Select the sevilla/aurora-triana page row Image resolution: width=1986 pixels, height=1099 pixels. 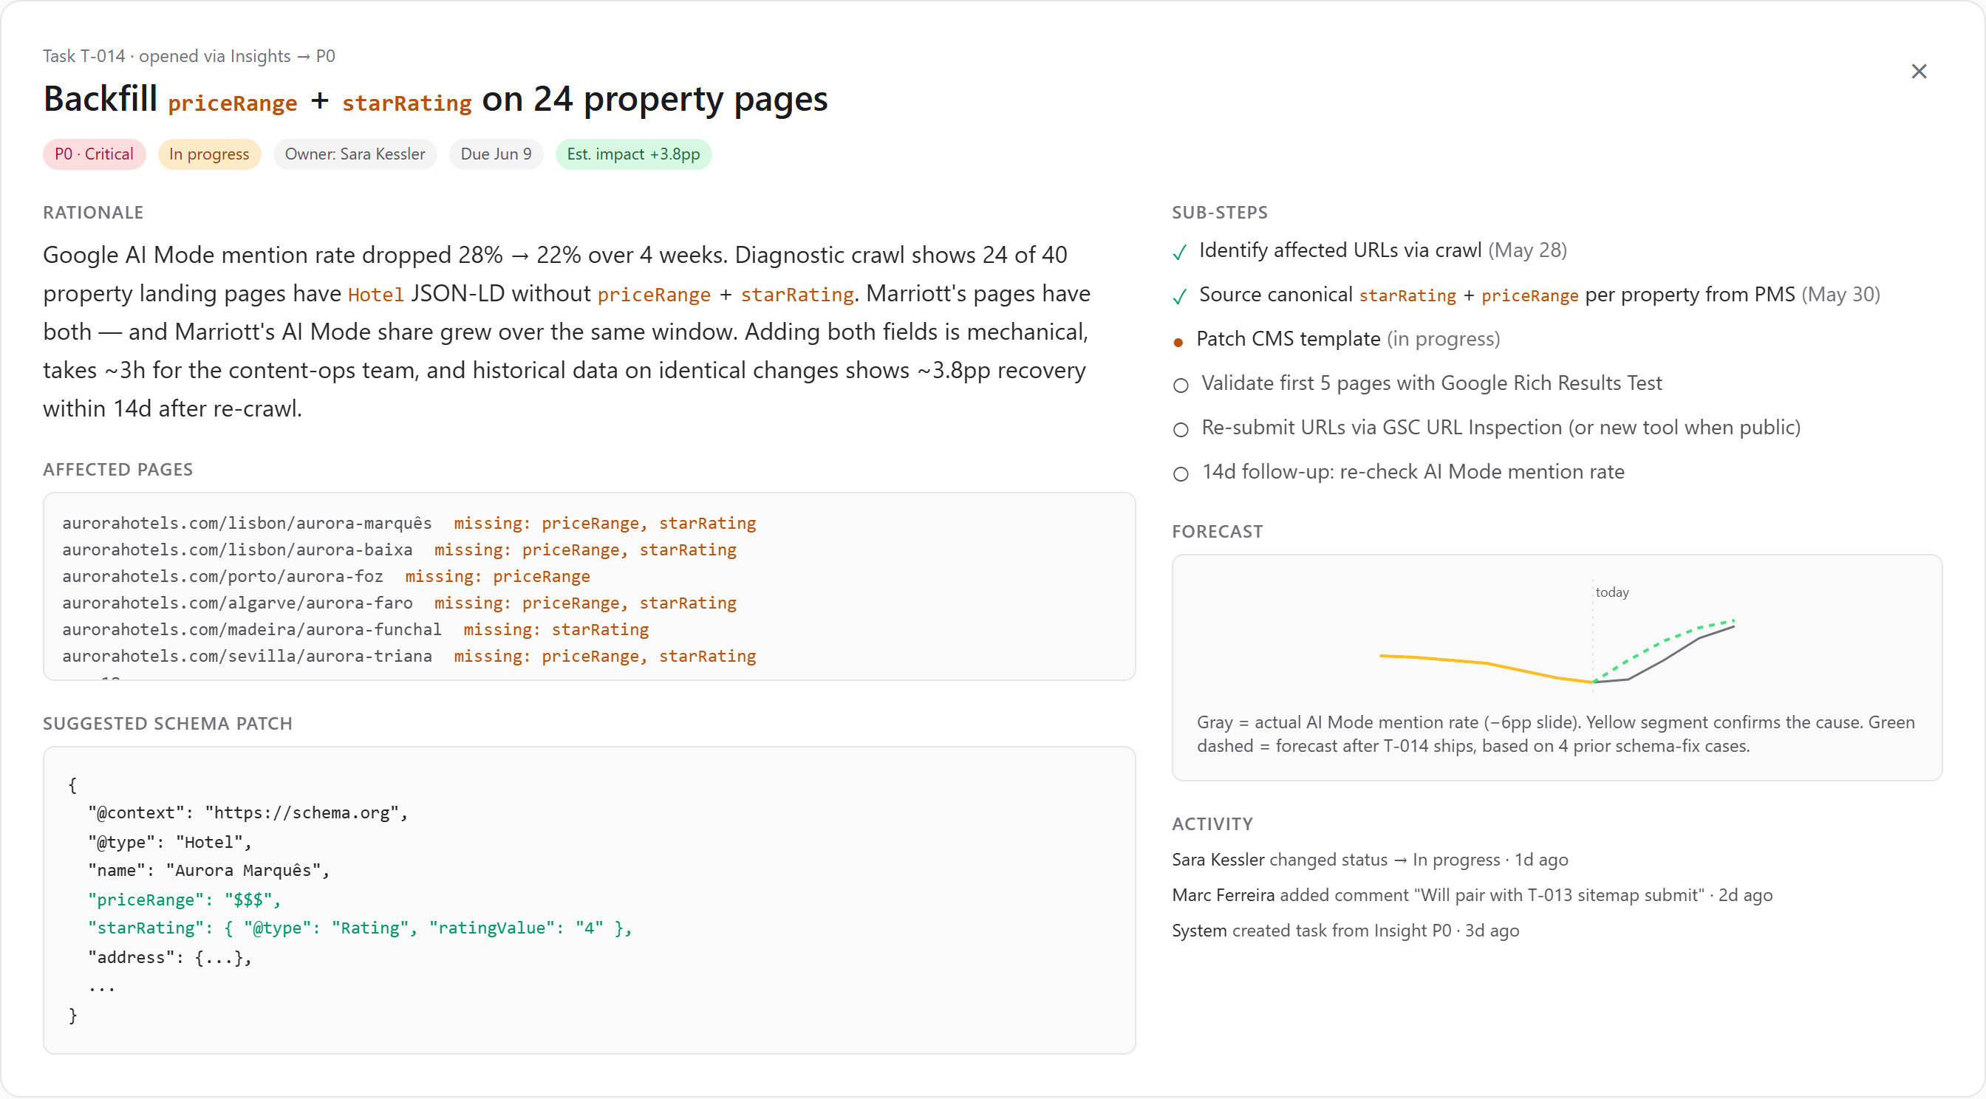(409, 657)
